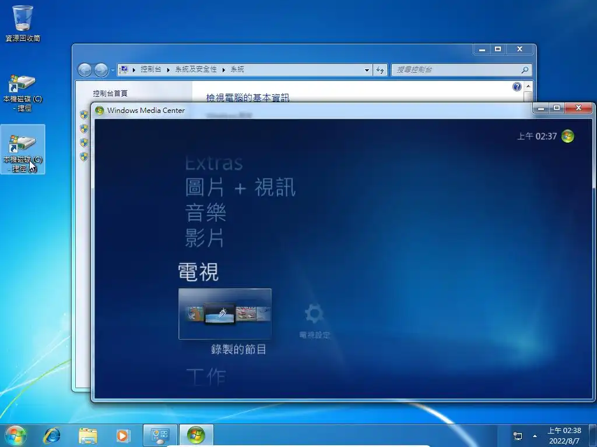Select the highlighted Local Disk (C) shortcut

pos(23,150)
